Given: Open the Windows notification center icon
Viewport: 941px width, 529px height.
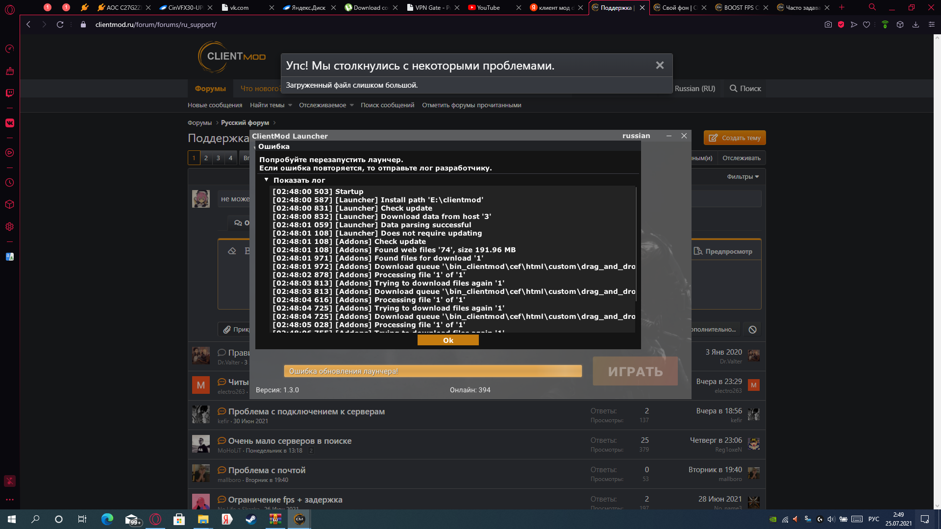Looking at the screenshot, I should pos(925,519).
